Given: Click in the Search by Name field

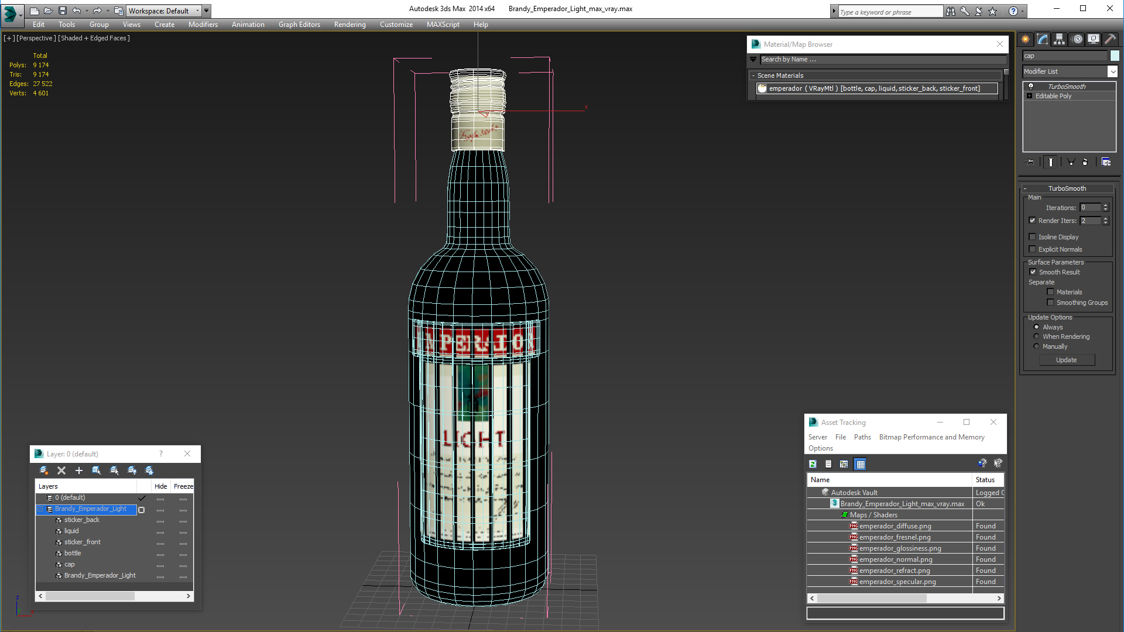Looking at the screenshot, I should point(883,60).
